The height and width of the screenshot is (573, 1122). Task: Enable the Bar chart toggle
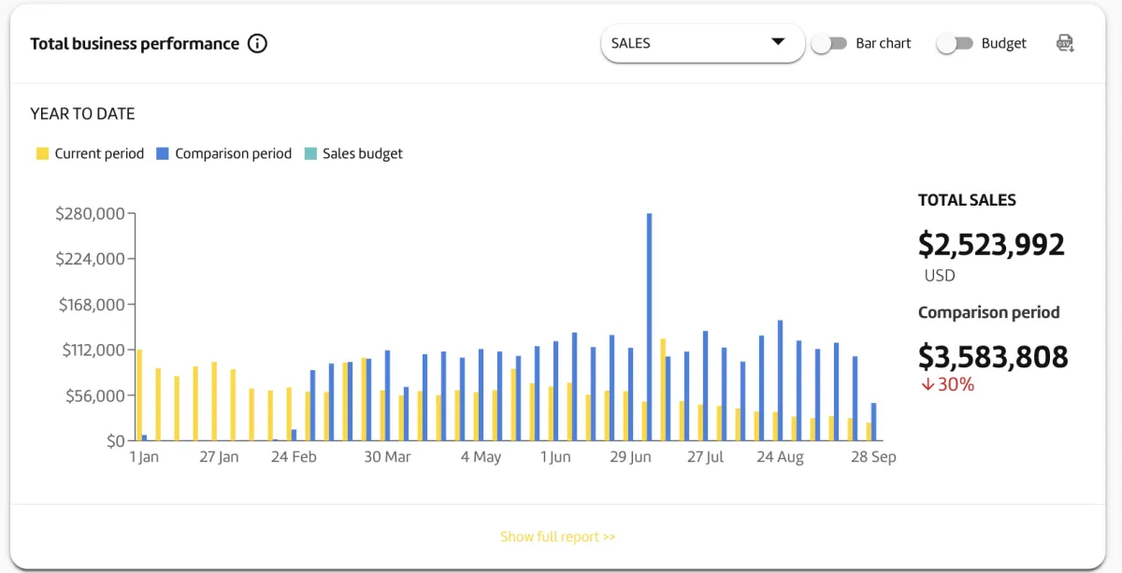point(828,43)
